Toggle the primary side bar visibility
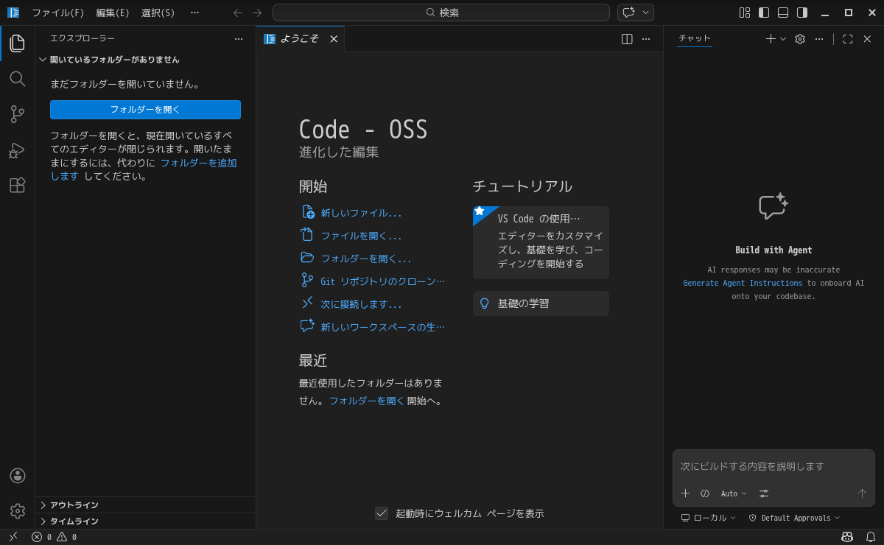Image resolution: width=884 pixels, height=545 pixels. click(764, 13)
